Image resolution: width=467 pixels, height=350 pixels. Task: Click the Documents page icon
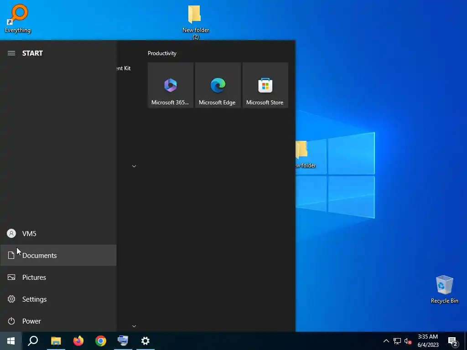[x=11, y=255]
